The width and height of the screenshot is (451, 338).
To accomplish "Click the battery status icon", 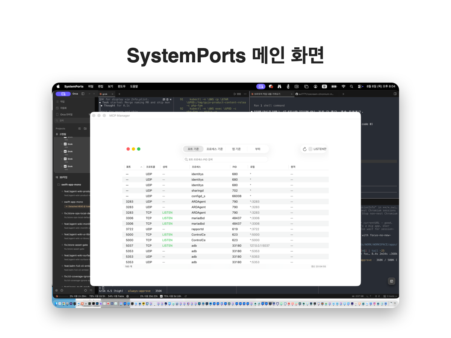I will tap(334, 86).
